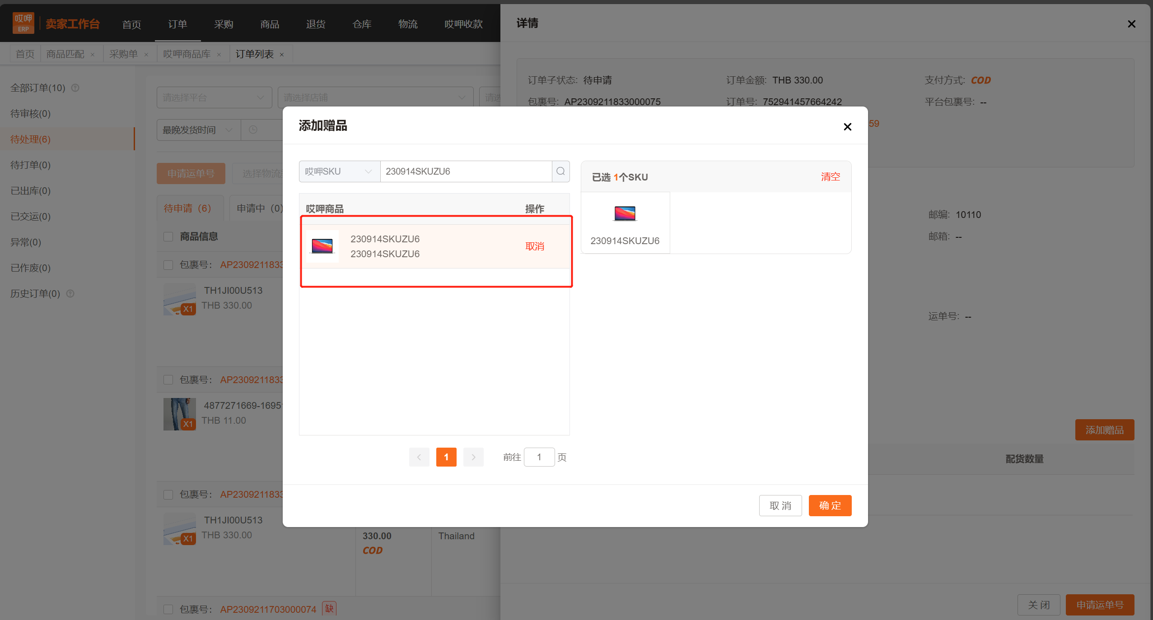
Task: Click page 1 pagination button
Action: [x=446, y=457]
